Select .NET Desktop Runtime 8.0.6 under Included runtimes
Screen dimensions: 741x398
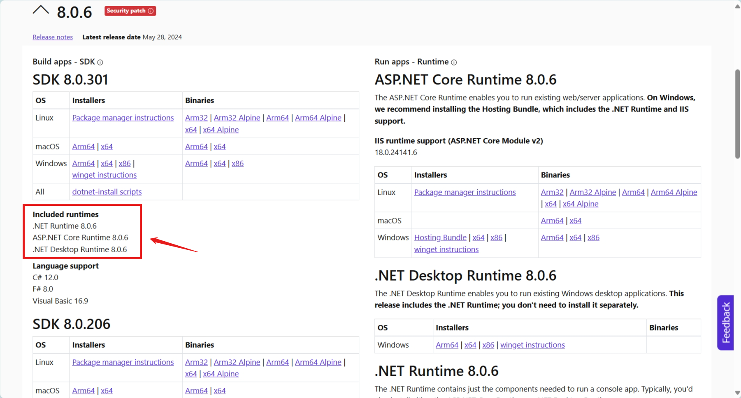pyautogui.click(x=80, y=249)
